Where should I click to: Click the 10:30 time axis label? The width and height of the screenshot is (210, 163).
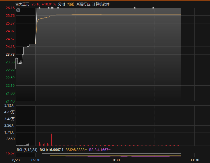click(x=115, y=160)
